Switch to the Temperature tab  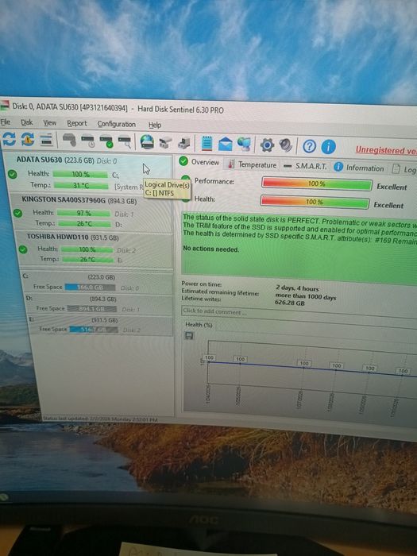click(252, 164)
